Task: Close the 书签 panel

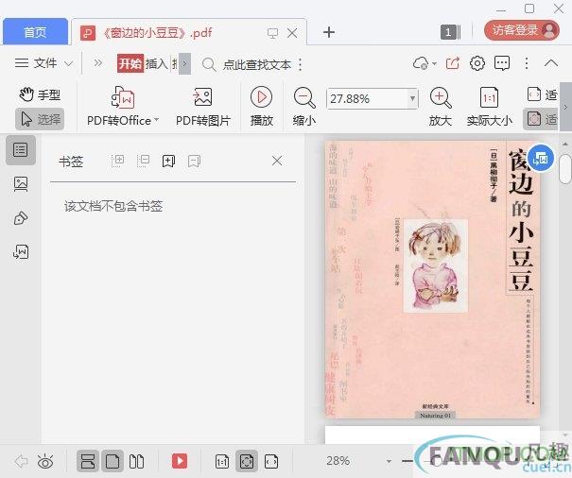Action: click(277, 161)
